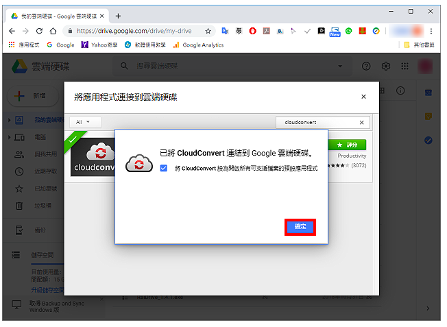Screen dimensions: 447x327
Task: Click the New (新增) button in Drive
Action: 33,96
